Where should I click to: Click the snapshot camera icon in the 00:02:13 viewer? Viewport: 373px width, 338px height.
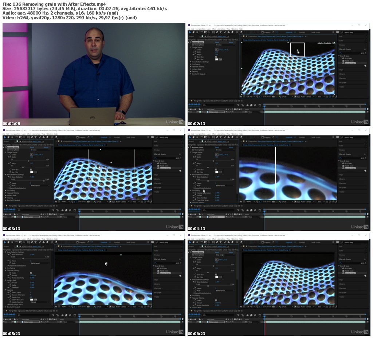[274, 97]
